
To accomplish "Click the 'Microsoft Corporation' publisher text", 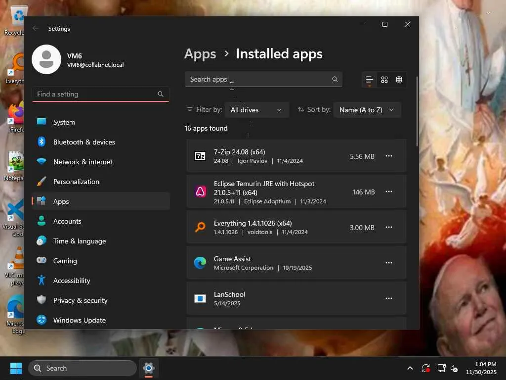I will 243,268.
